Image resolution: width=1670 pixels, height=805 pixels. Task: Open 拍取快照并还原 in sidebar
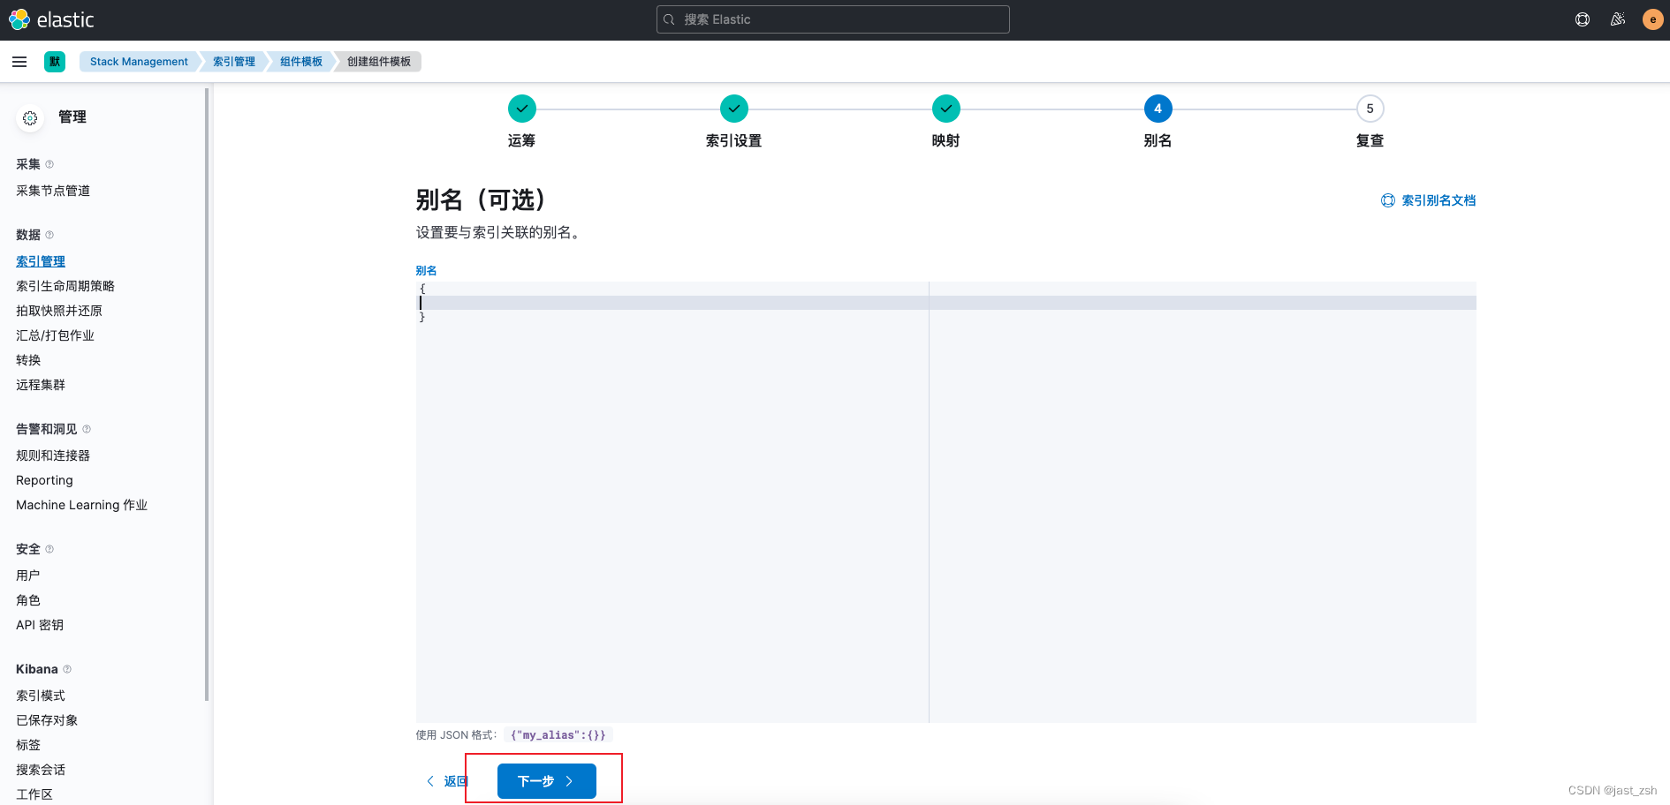(x=59, y=311)
